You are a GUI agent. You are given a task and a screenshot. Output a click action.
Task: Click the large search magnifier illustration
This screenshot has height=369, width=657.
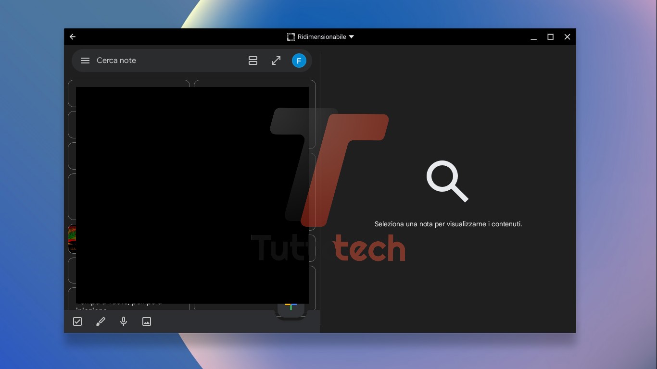point(448,182)
